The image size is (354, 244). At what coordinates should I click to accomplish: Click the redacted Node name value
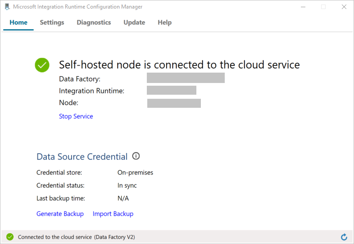pyautogui.click(x=174, y=103)
